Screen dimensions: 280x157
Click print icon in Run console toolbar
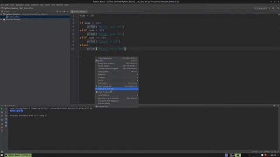[x=6, y=123]
